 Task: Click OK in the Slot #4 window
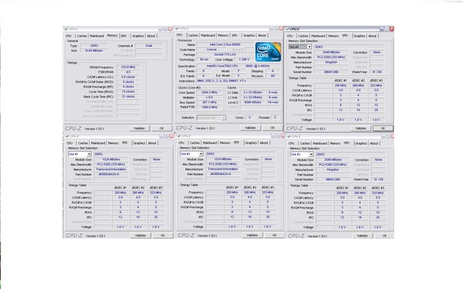click(x=383, y=128)
